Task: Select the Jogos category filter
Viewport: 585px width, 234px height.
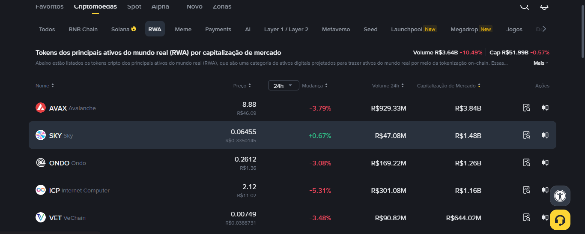Action: (x=514, y=29)
